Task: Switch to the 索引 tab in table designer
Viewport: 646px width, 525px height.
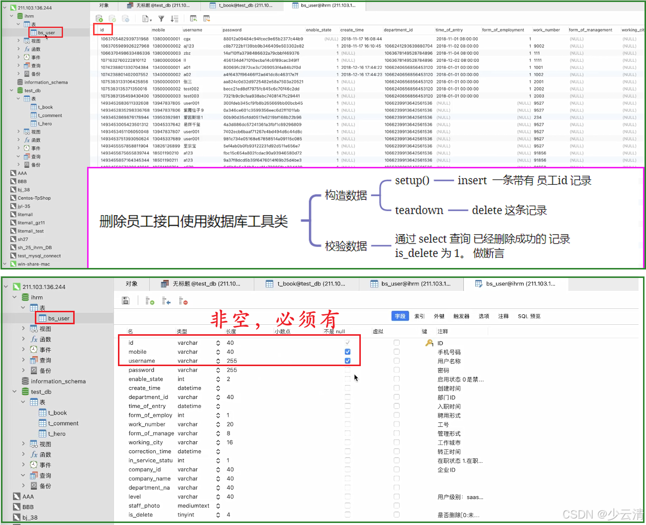Action: [419, 316]
